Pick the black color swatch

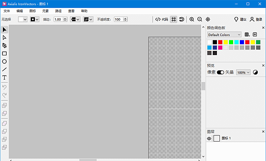(215, 42)
